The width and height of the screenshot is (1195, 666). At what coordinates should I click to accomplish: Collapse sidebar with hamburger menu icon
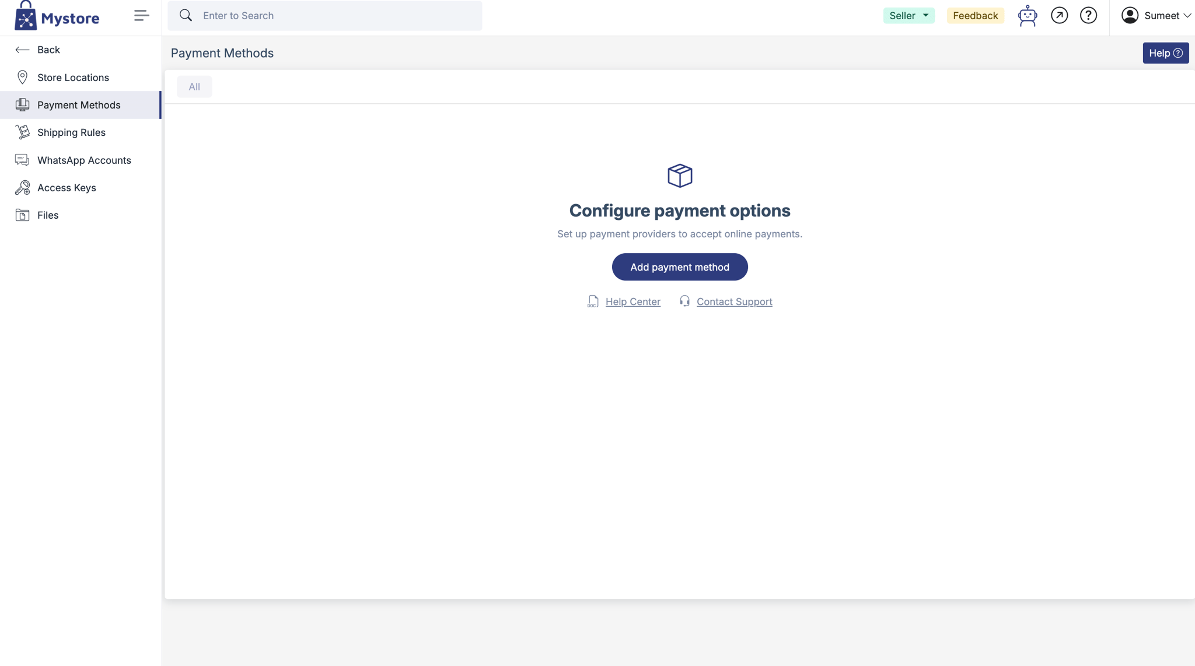tap(141, 16)
